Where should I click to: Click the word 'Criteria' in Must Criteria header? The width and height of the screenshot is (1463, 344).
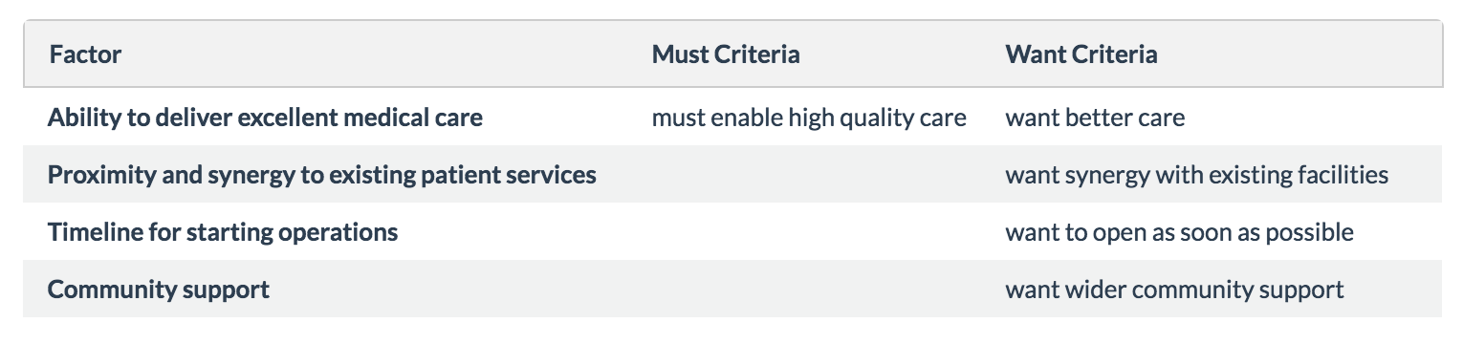(757, 54)
